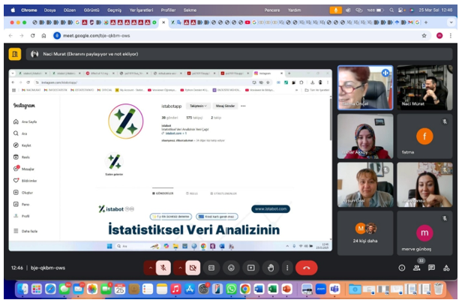Image resolution: width=459 pixels, height=303 pixels.
Task: Open the emoji reactions panel
Action: 231,267
